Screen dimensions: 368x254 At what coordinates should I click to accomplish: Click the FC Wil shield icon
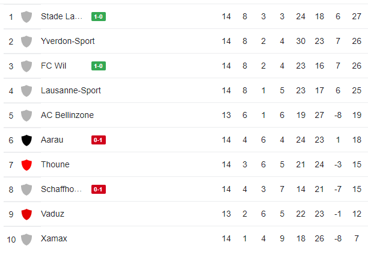click(26, 66)
